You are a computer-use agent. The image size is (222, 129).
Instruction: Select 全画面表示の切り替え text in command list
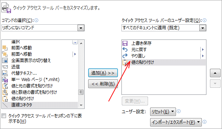(31, 61)
